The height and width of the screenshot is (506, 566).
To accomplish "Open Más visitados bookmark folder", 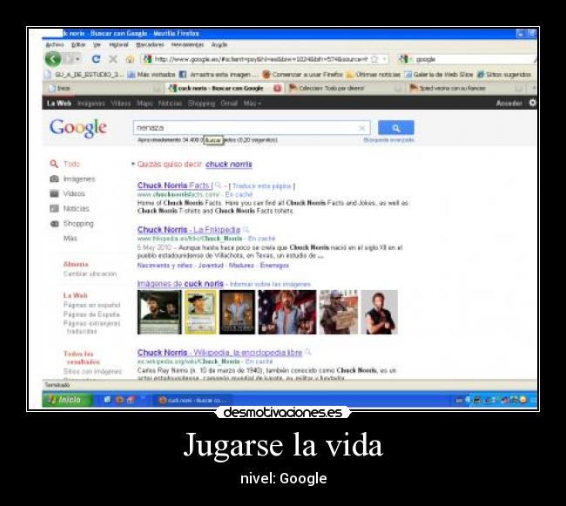I will [152, 74].
